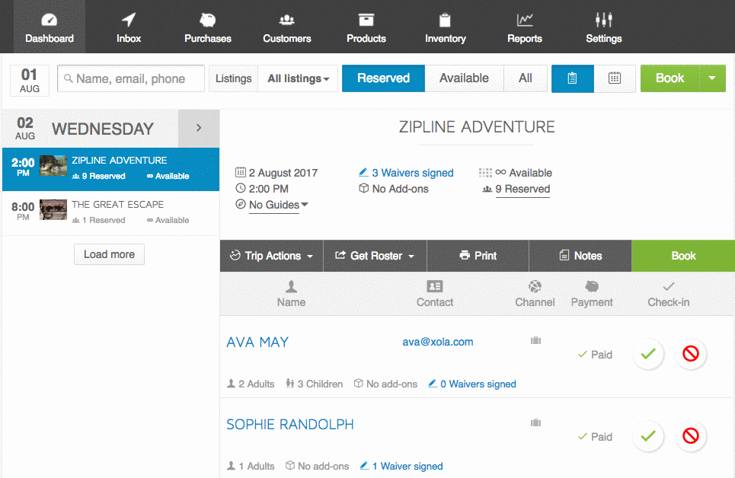The width and height of the screenshot is (735, 478).
Task: Switch to the calendar grid view icon
Action: [x=615, y=78]
